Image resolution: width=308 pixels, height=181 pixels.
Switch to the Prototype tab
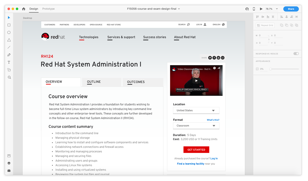tap(49, 9)
